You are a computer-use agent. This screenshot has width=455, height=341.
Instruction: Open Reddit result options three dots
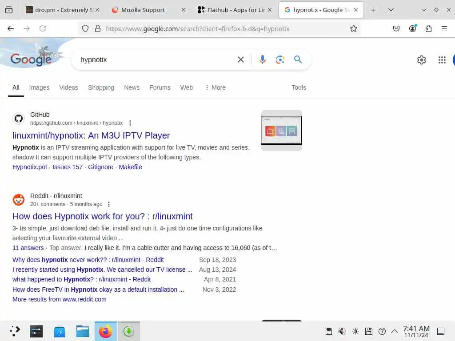pyautogui.click(x=109, y=204)
